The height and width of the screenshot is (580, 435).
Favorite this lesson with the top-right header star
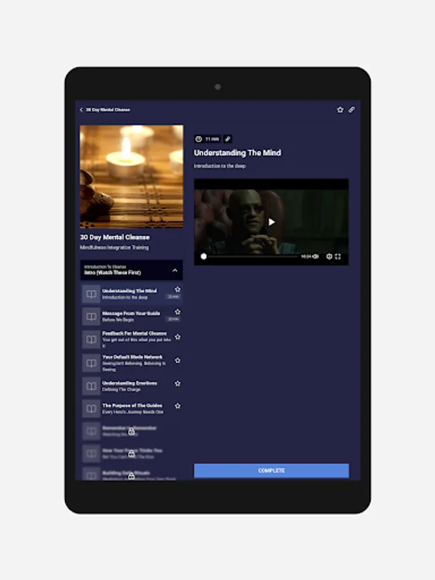340,110
